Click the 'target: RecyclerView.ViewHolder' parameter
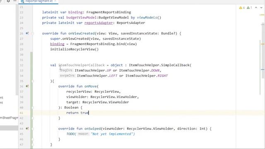Image resolution: width=265 pixels, height=149 pixels. pyautogui.click(x=98, y=102)
